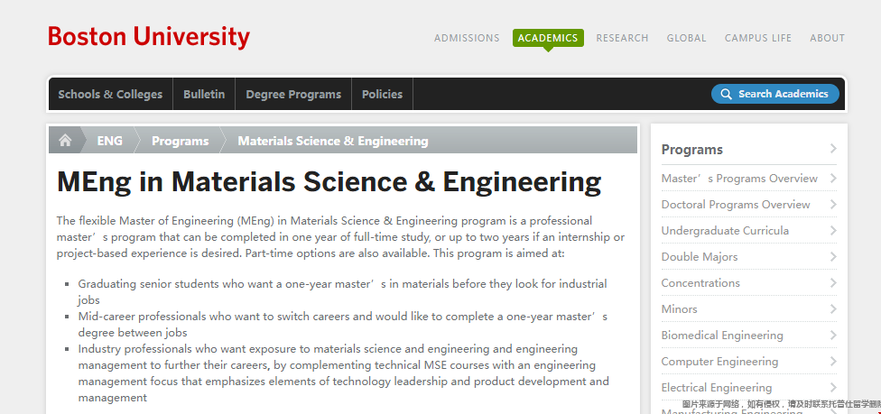This screenshot has height=414, width=881.
Task: Click the chevron beside Double Majors
Action: point(832,257)
